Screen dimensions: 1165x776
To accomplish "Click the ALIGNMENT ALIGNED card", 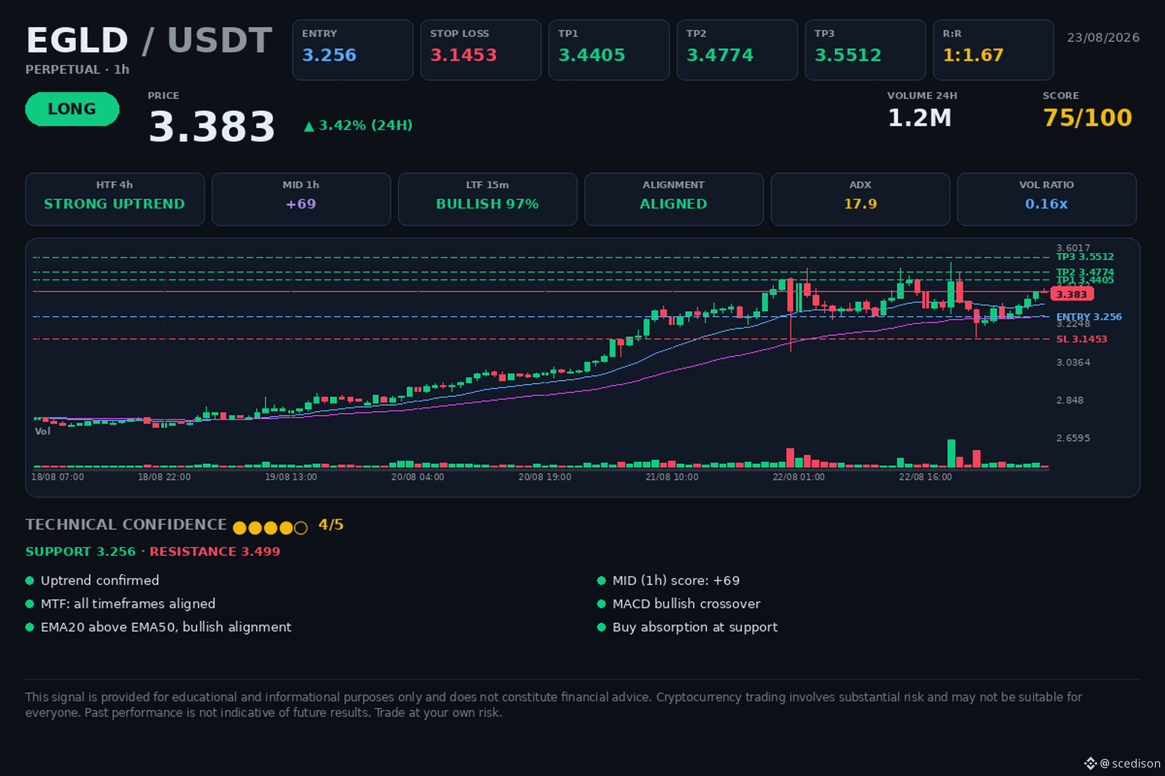I will [674, 199].
